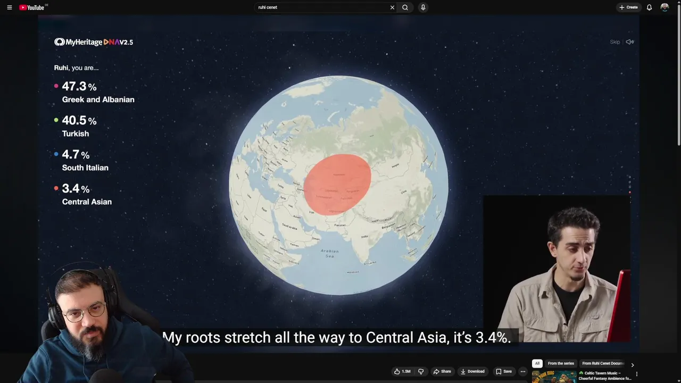Image resolution: width=681 pixels, height=383 pixels.
Task: Select the 47.3% Greek and Albanian result
Action: click(94, 92)
